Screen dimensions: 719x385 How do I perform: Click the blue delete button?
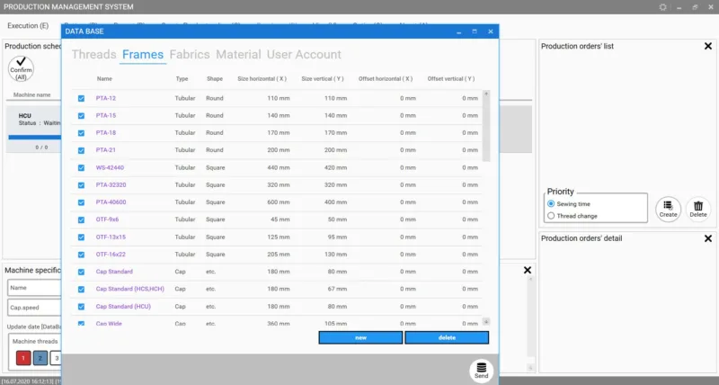click(x=447, y=337)
